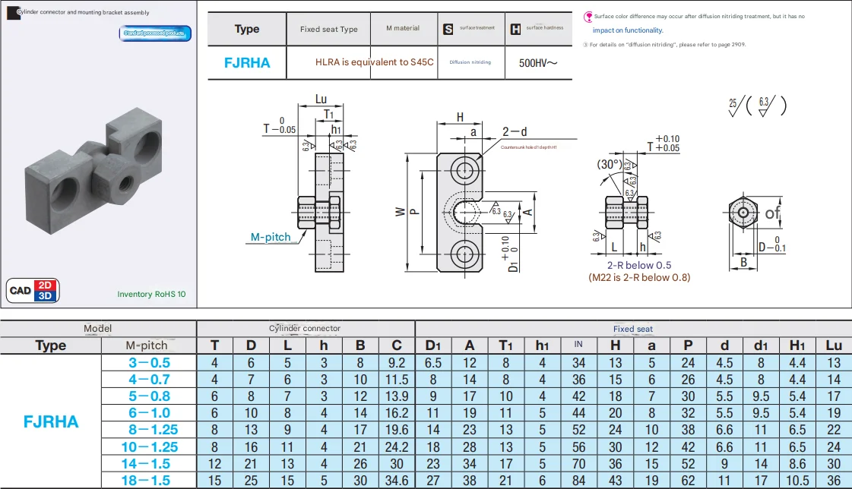Click the black H surface hardness icon

coord(515,29)
